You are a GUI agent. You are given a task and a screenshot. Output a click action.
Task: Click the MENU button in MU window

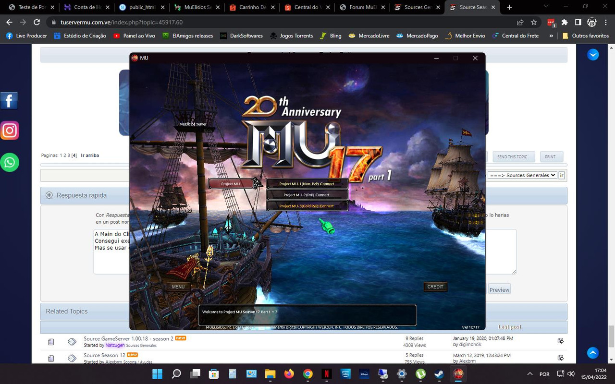178,287
